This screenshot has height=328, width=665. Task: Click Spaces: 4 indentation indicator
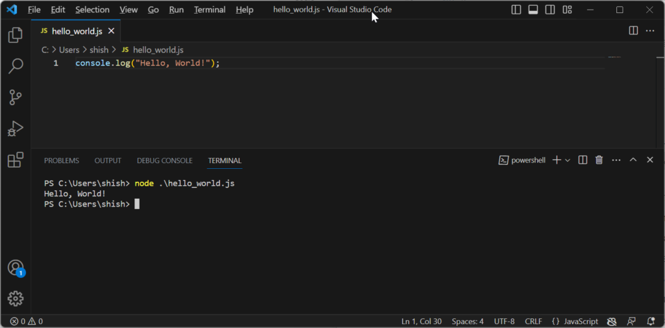(468, 322)
